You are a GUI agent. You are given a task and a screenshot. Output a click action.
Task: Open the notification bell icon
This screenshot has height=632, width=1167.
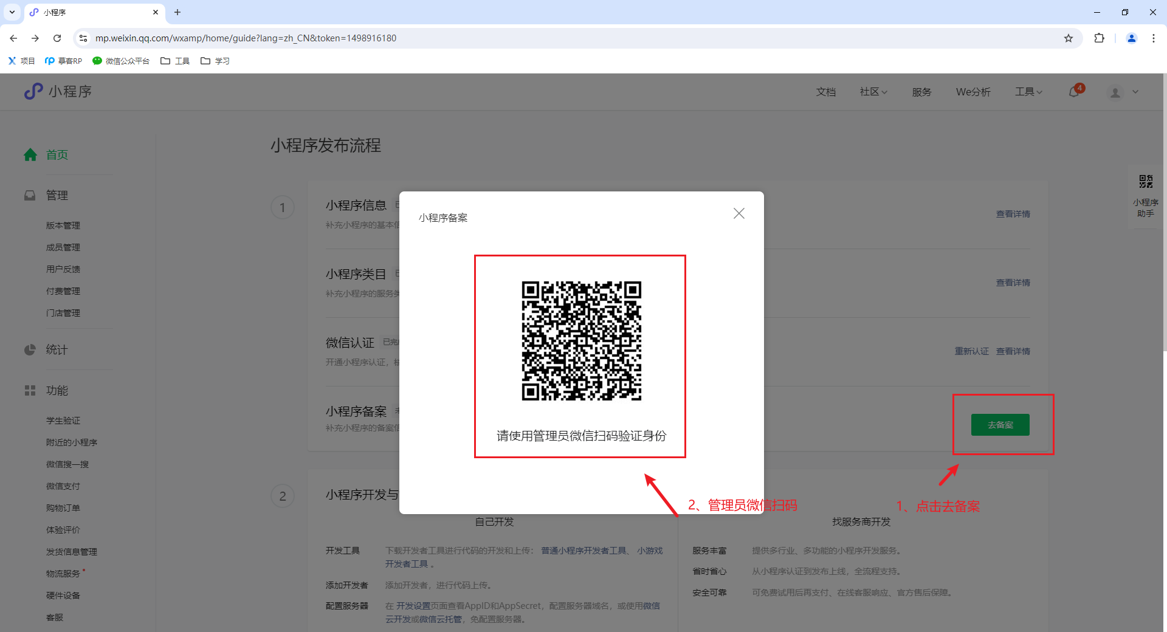1074,92
